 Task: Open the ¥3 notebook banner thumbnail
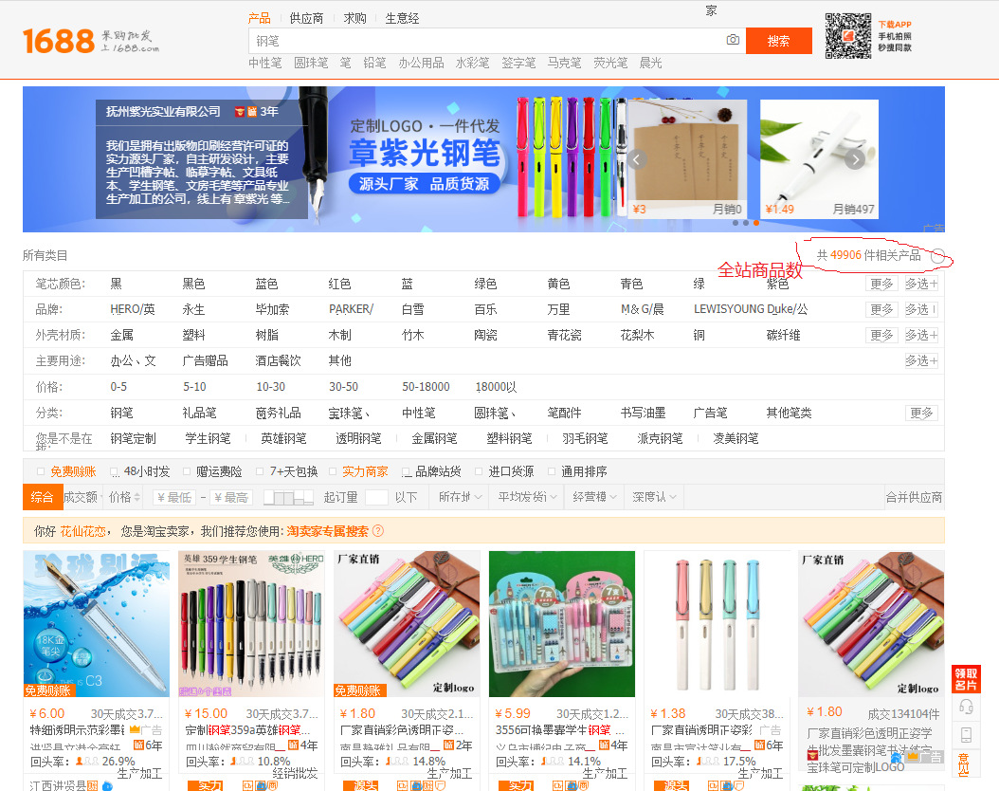pyautogui.click(x=688, y=159)
